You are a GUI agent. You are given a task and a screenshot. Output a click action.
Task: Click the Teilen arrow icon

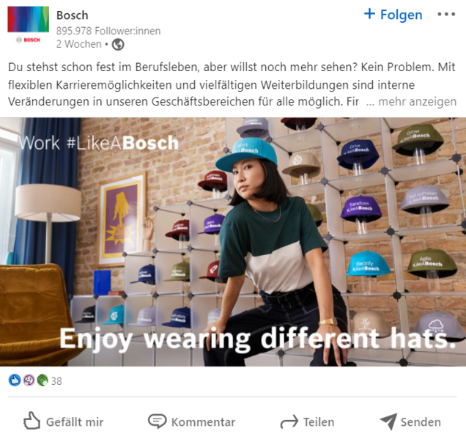(x=289, y=421)
